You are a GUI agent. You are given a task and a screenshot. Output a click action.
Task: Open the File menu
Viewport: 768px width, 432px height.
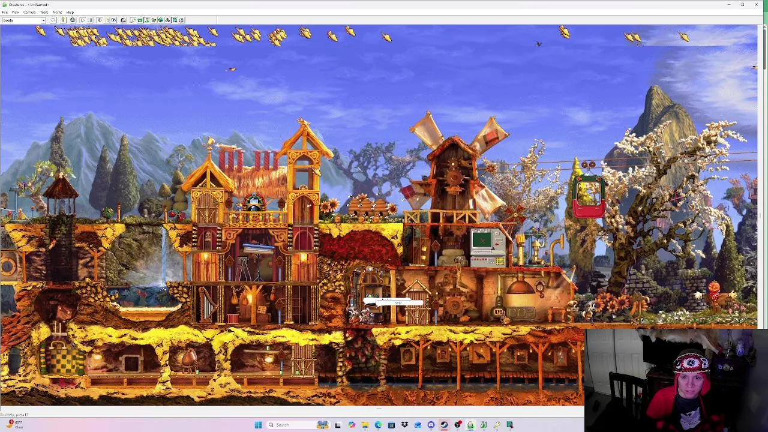(4, 12)
